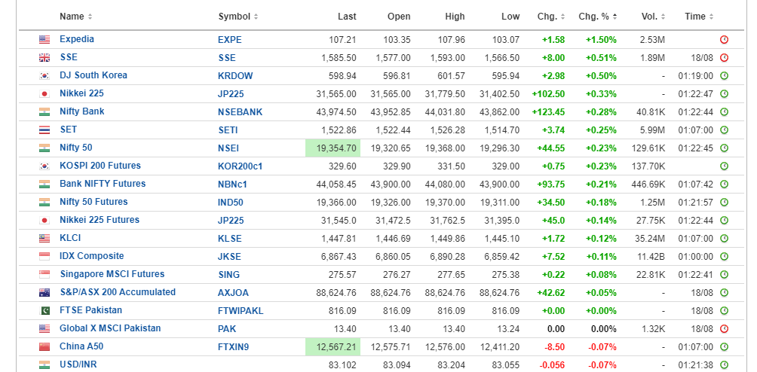The image size is (757, 372).
Task: Open the Nifty Bank link
Action: pyautogui.click(x=82, y=111)
